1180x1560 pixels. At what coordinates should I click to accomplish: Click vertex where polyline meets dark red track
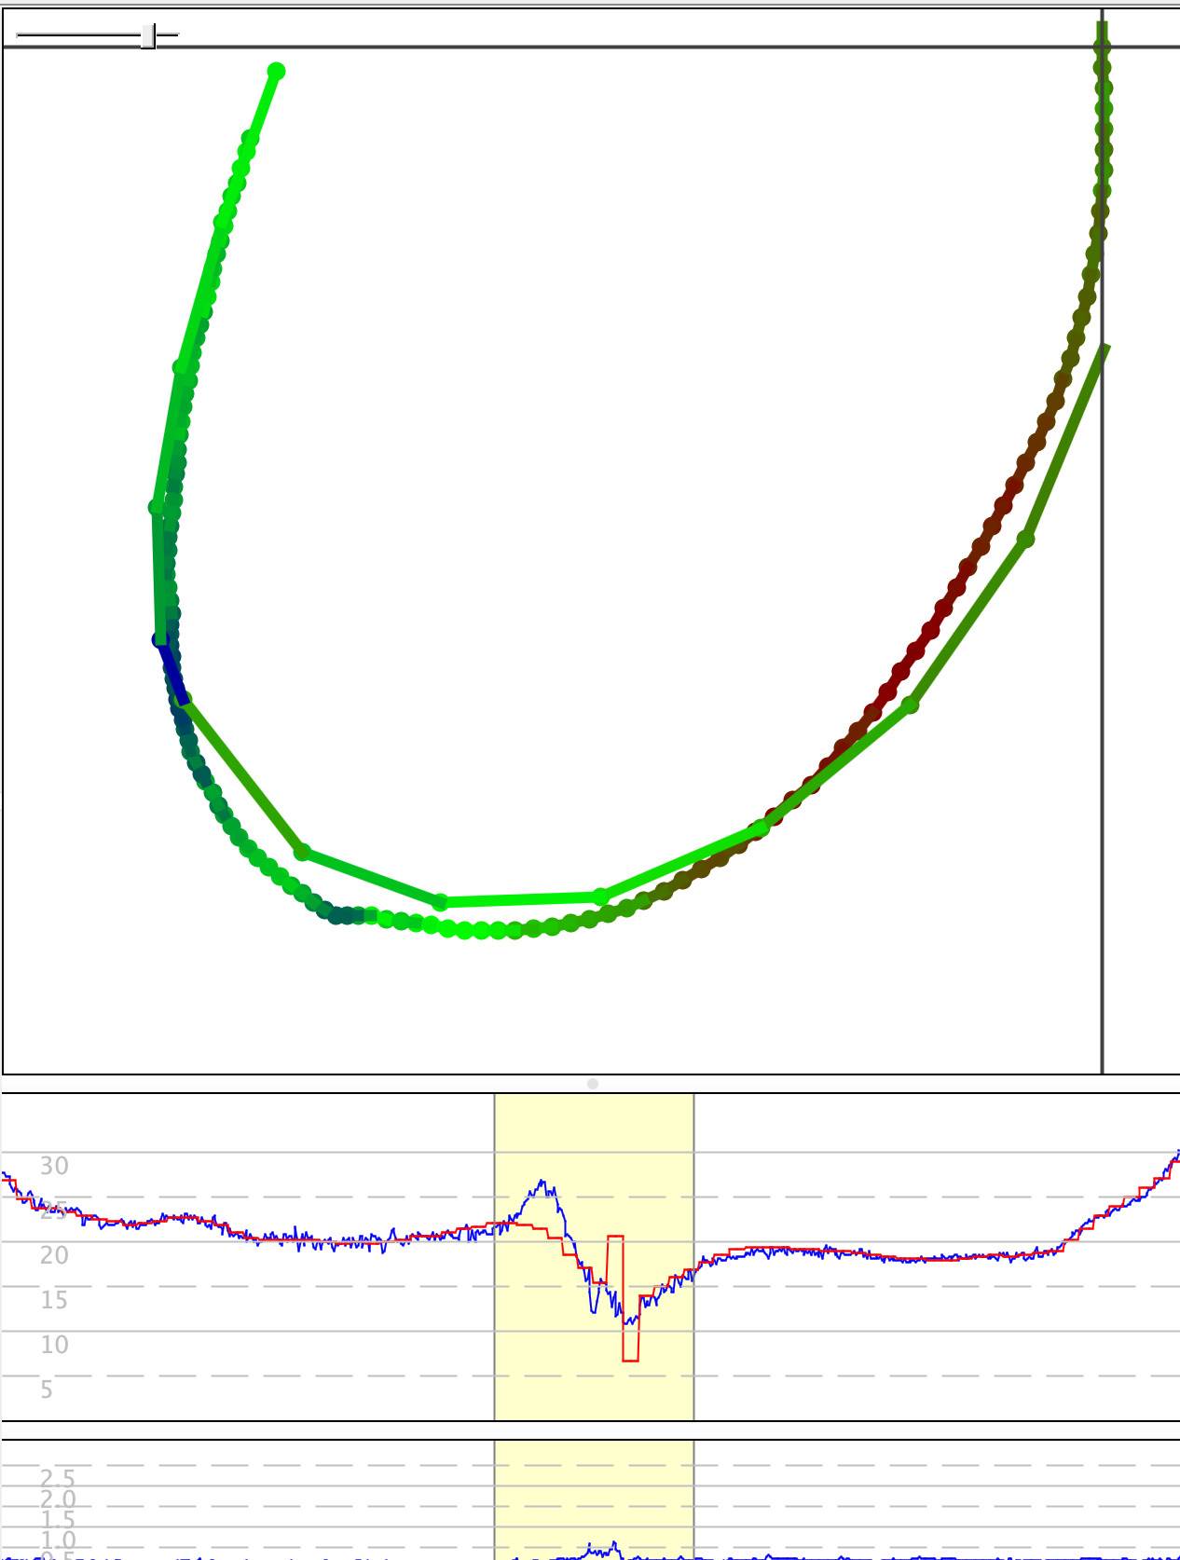coord(762,827)
